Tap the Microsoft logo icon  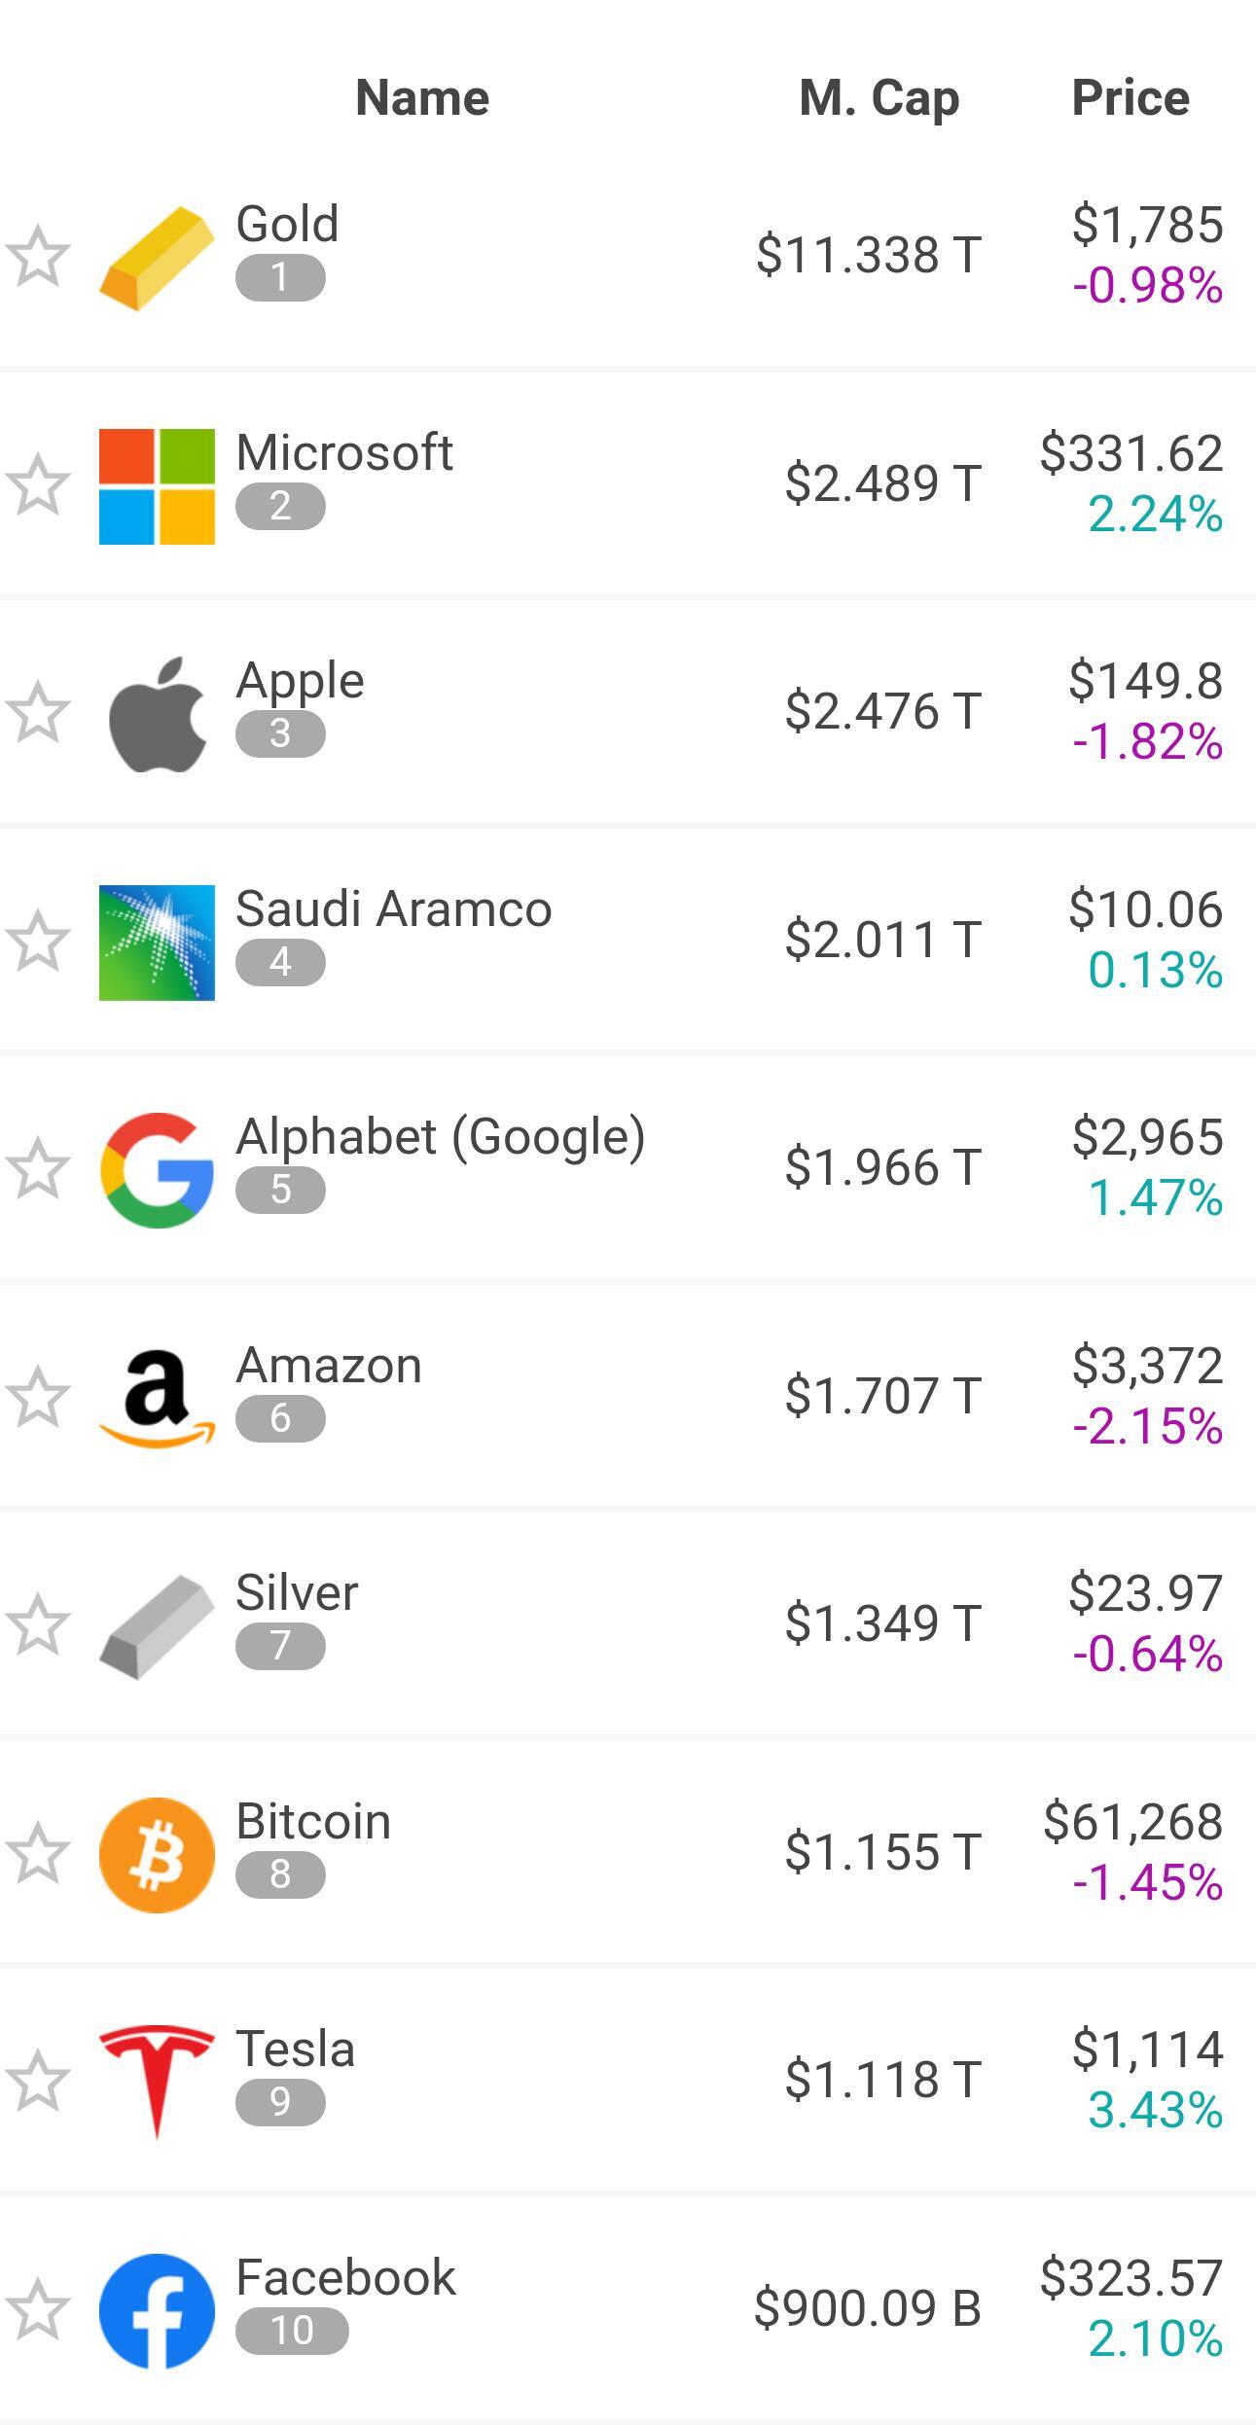[x=157, y=486]
